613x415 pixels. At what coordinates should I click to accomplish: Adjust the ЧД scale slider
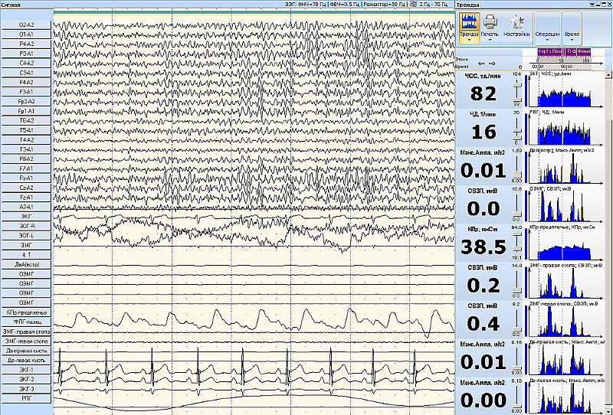[x=516, y=130]
